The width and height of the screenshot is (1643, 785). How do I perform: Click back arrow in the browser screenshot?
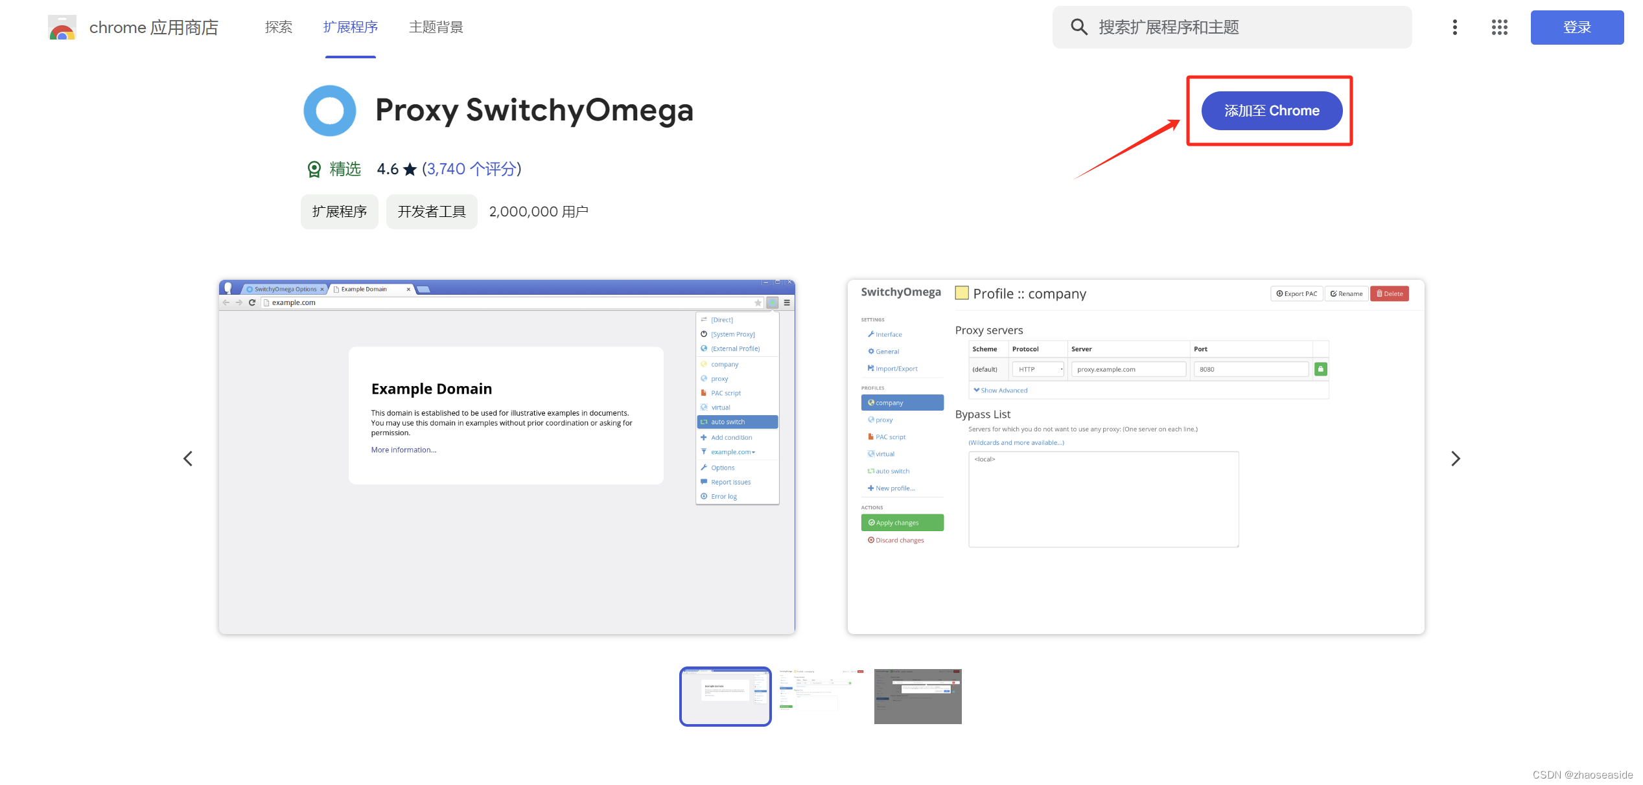[x=226, y=302]
